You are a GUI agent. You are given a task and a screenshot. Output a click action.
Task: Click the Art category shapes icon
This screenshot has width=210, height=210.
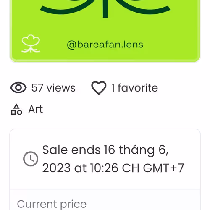pyautogui.click(x=16, y=110)
